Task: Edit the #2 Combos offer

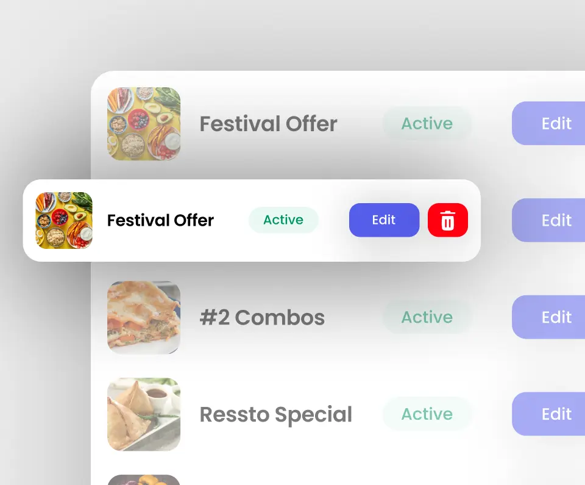Action: (548, 317)
